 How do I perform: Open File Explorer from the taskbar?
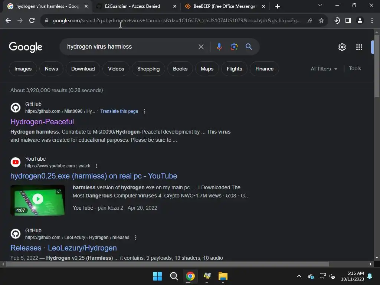pyautogui.click(x=223, y=276)
